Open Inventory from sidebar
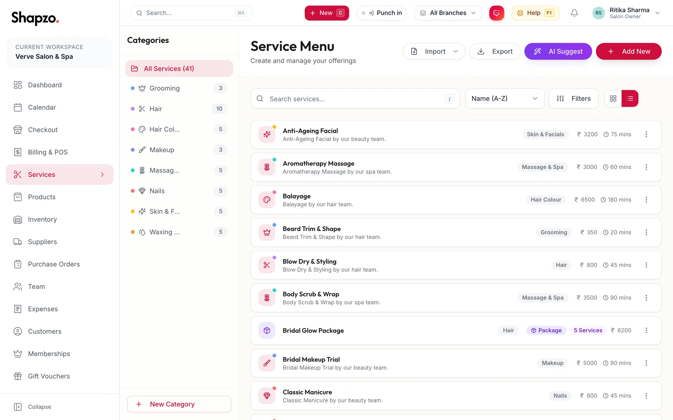The width and height of the screenshot is (673, 420). click(60, 219)
